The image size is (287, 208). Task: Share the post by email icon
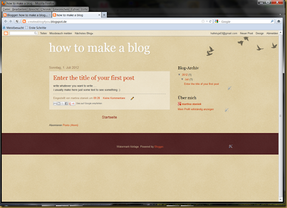pyautogui.click(x=55, y=103)
